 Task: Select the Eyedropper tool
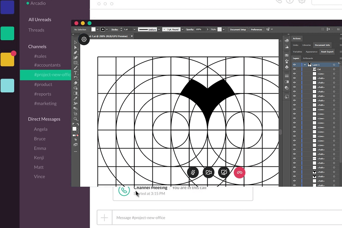[76, 98]
